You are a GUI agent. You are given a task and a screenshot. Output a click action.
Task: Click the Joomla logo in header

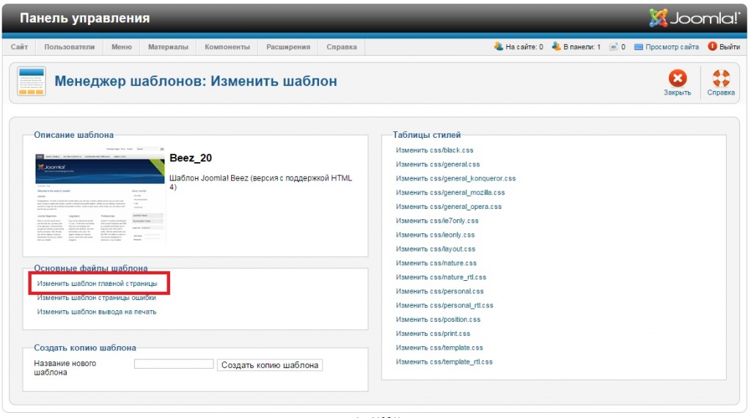click(x=694, y=18)
